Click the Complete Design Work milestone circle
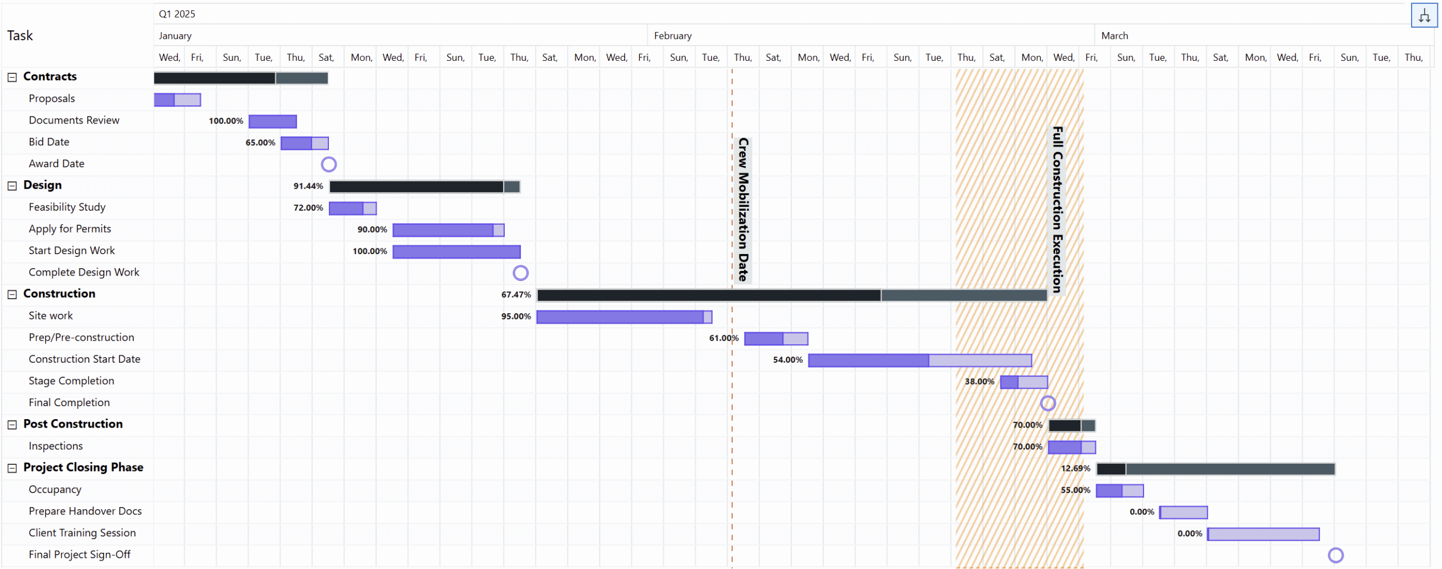Viewport: 1442px width, 569px height. [x=520, y=273]
